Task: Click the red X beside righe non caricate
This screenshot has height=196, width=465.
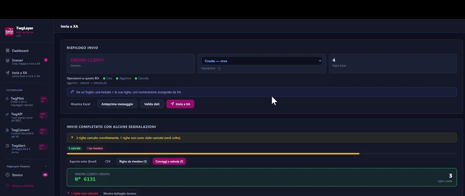Action: 69,193
